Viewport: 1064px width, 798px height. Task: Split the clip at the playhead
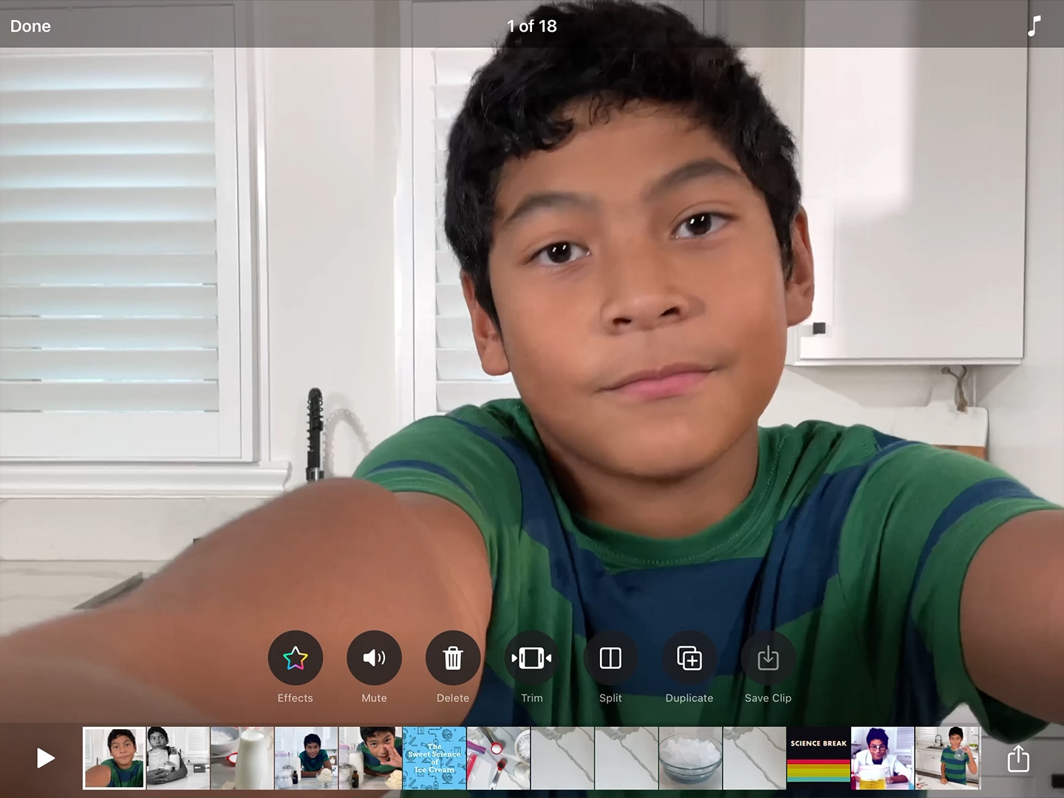[x=610, y=658]
